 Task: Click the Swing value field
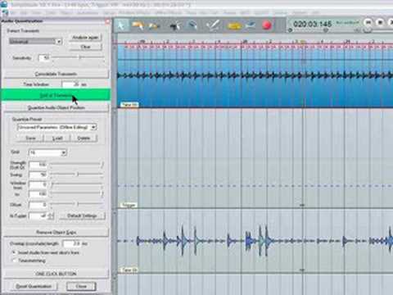tap(38, 175)
